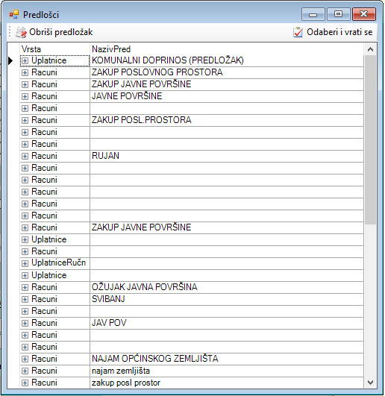Screen dimensions: 385x396
Task: Select the najam zemljišta cell
Action: pos(227,371)
